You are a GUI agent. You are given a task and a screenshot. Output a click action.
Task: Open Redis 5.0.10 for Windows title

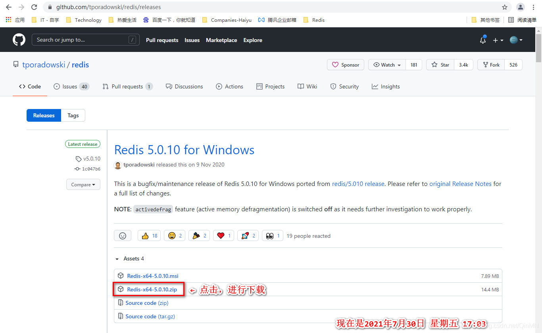[184, 150]
